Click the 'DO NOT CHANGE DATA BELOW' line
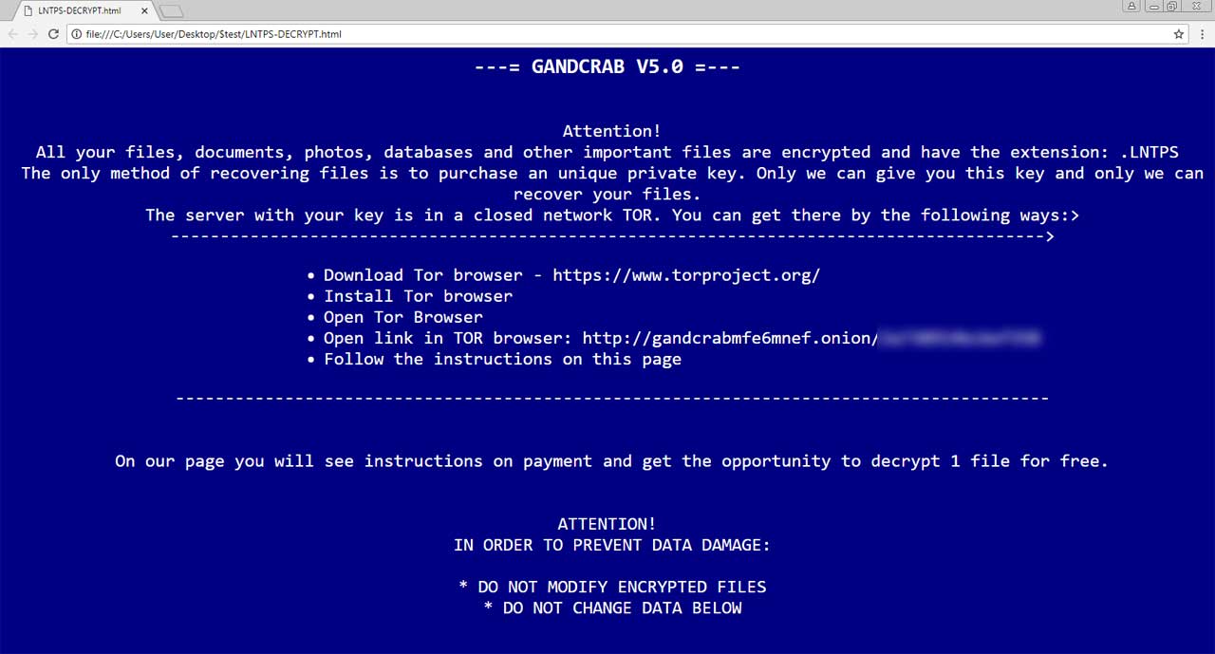1215x654 pixels. click(x=612, y=607)
